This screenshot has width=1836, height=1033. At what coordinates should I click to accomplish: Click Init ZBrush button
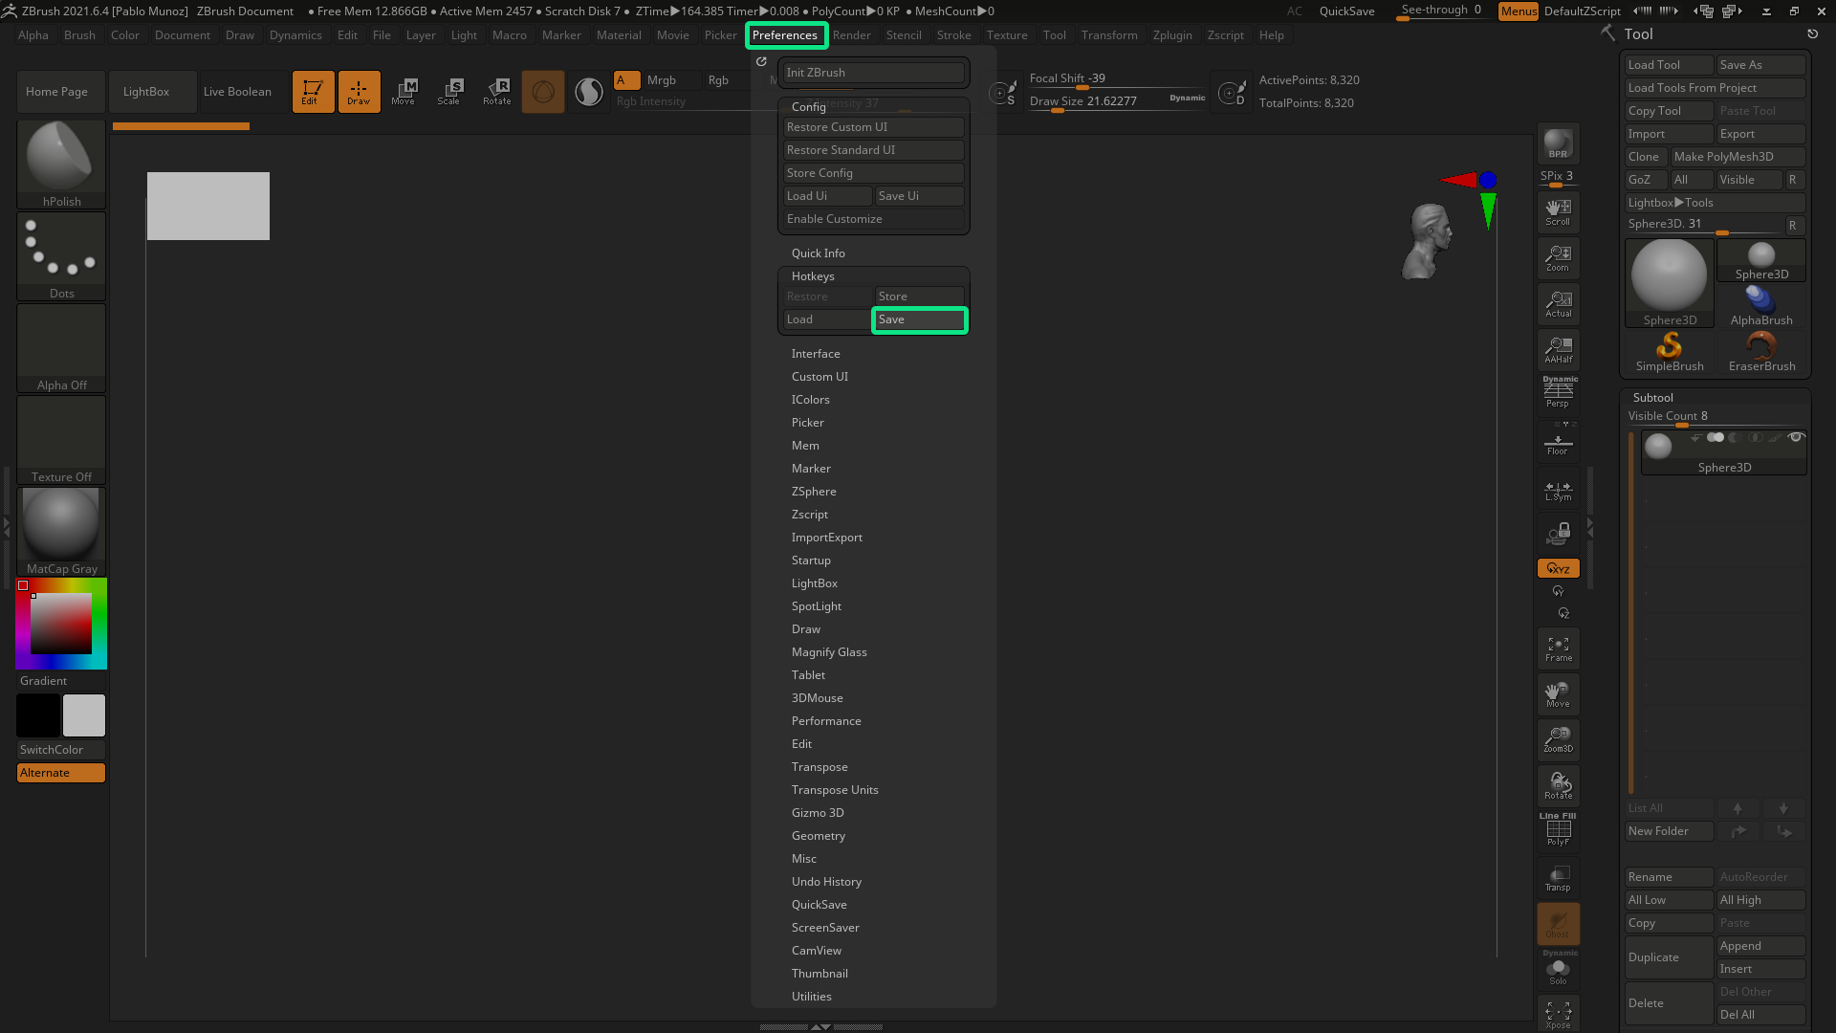click(x=874, y=73)
